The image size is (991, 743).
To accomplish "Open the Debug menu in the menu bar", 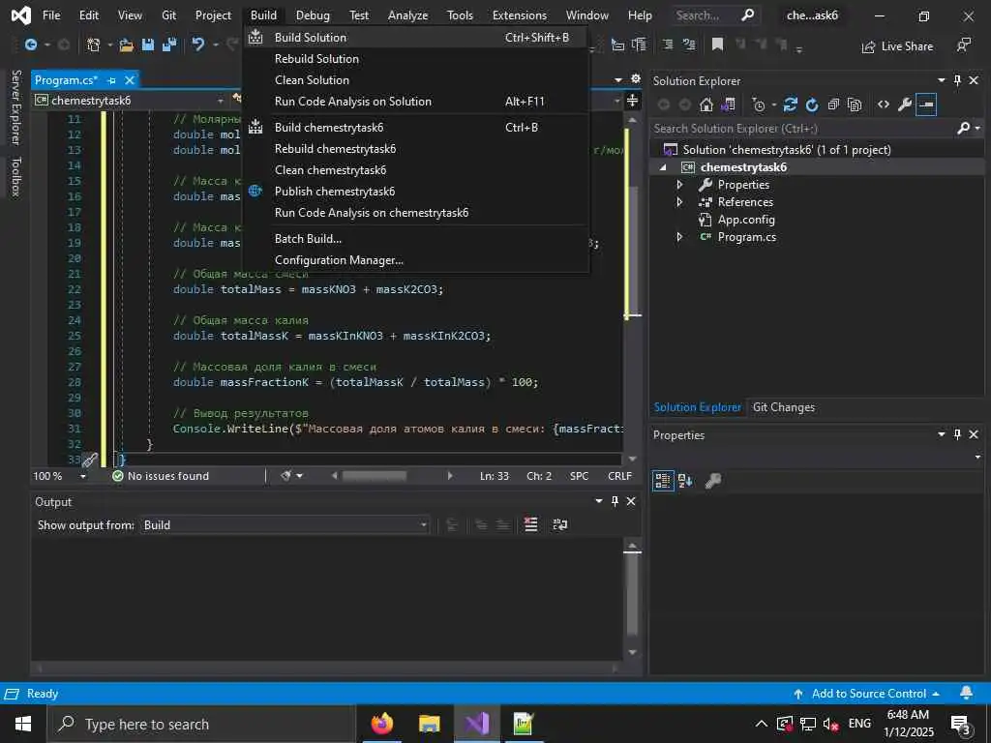I will pos(313,15).
